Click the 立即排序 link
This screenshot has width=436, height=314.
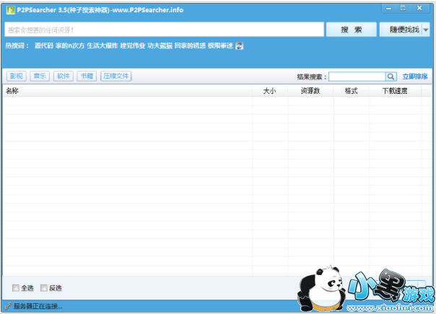415,77
